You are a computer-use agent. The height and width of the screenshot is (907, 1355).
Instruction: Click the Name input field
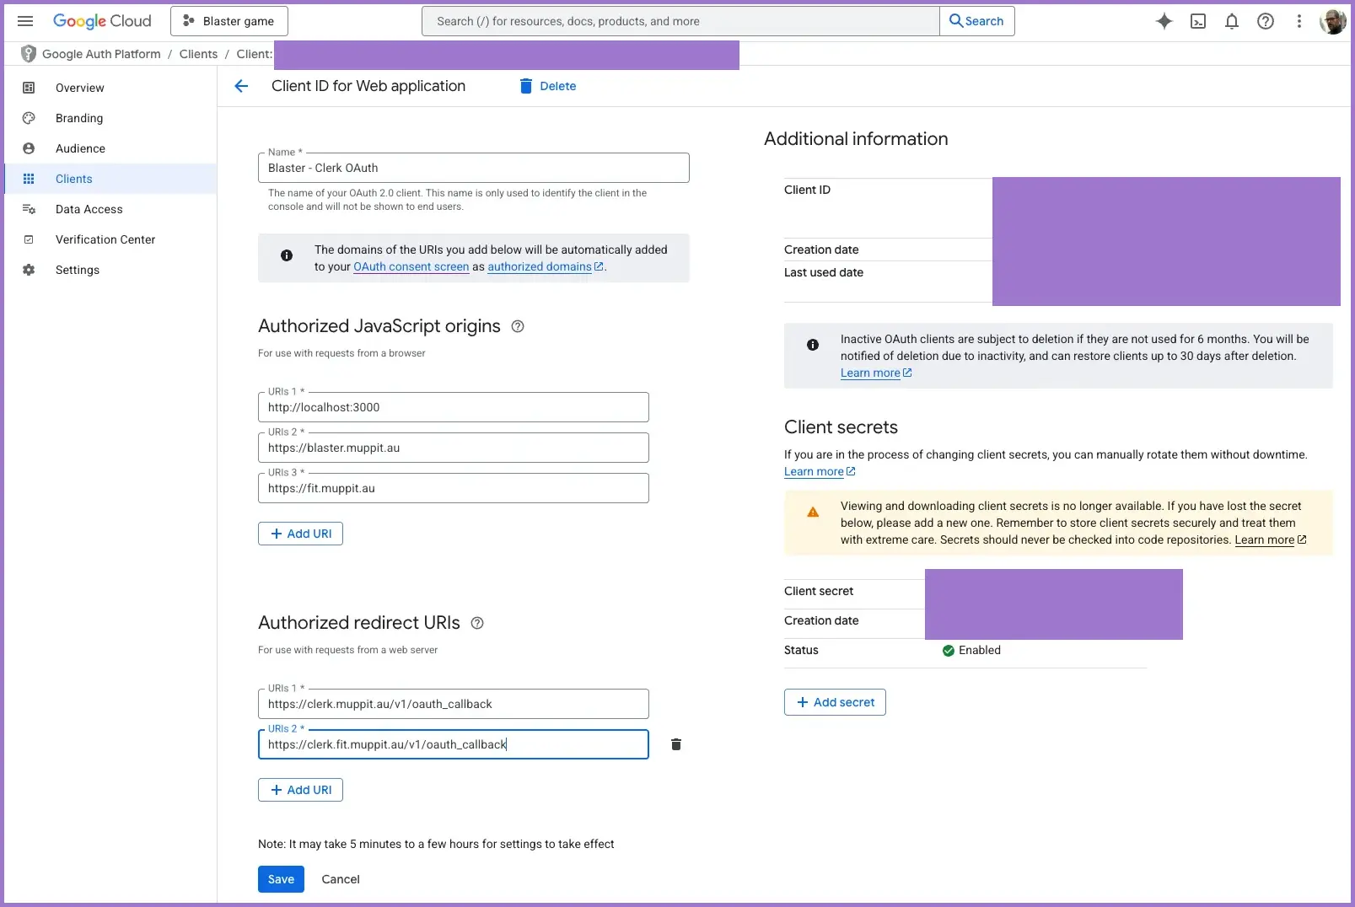[x=473, y=168]
